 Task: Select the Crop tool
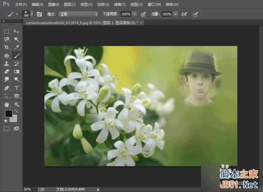click(7, 47)
